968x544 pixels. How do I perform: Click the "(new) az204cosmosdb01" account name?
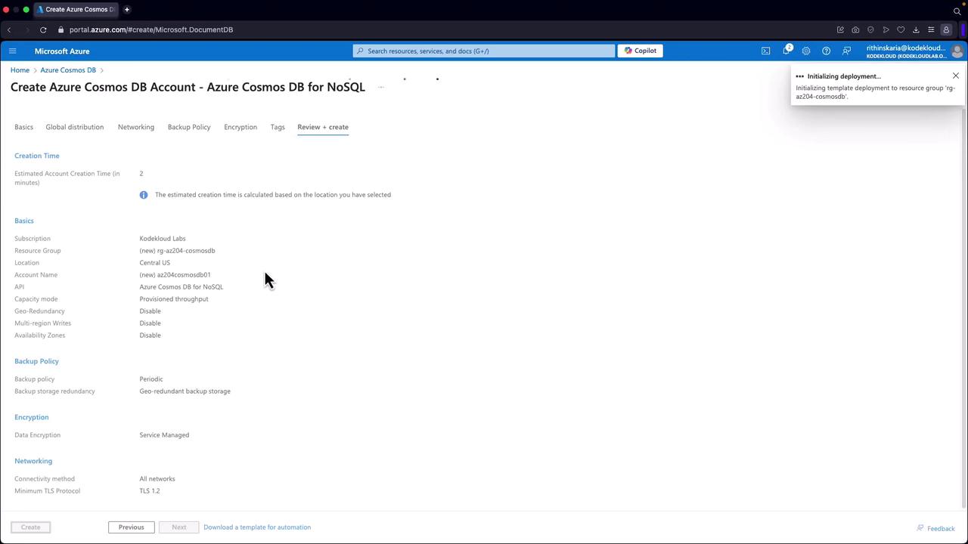(x=175, y=275)
